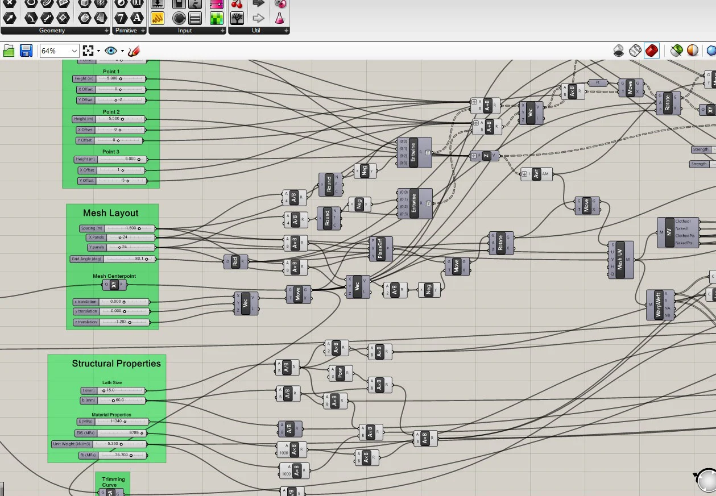
Task: Click the Trimming Curve group label
Action: pyautogui.click(x=113, y=482)
